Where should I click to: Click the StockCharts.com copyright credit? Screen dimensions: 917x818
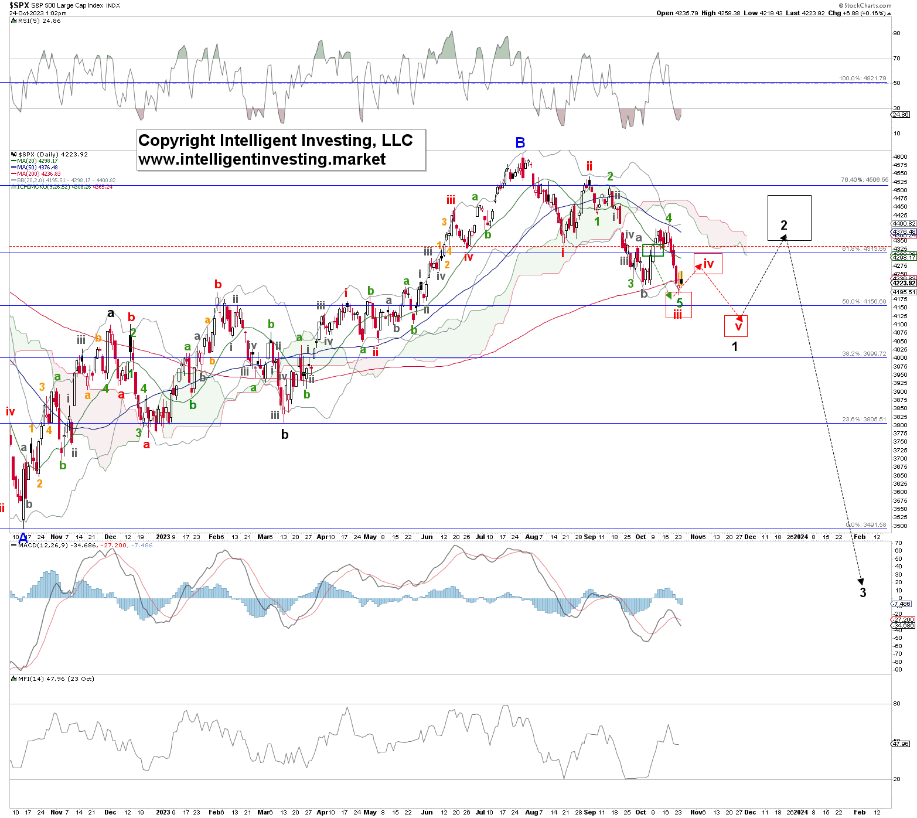click(x=865, y=5)
